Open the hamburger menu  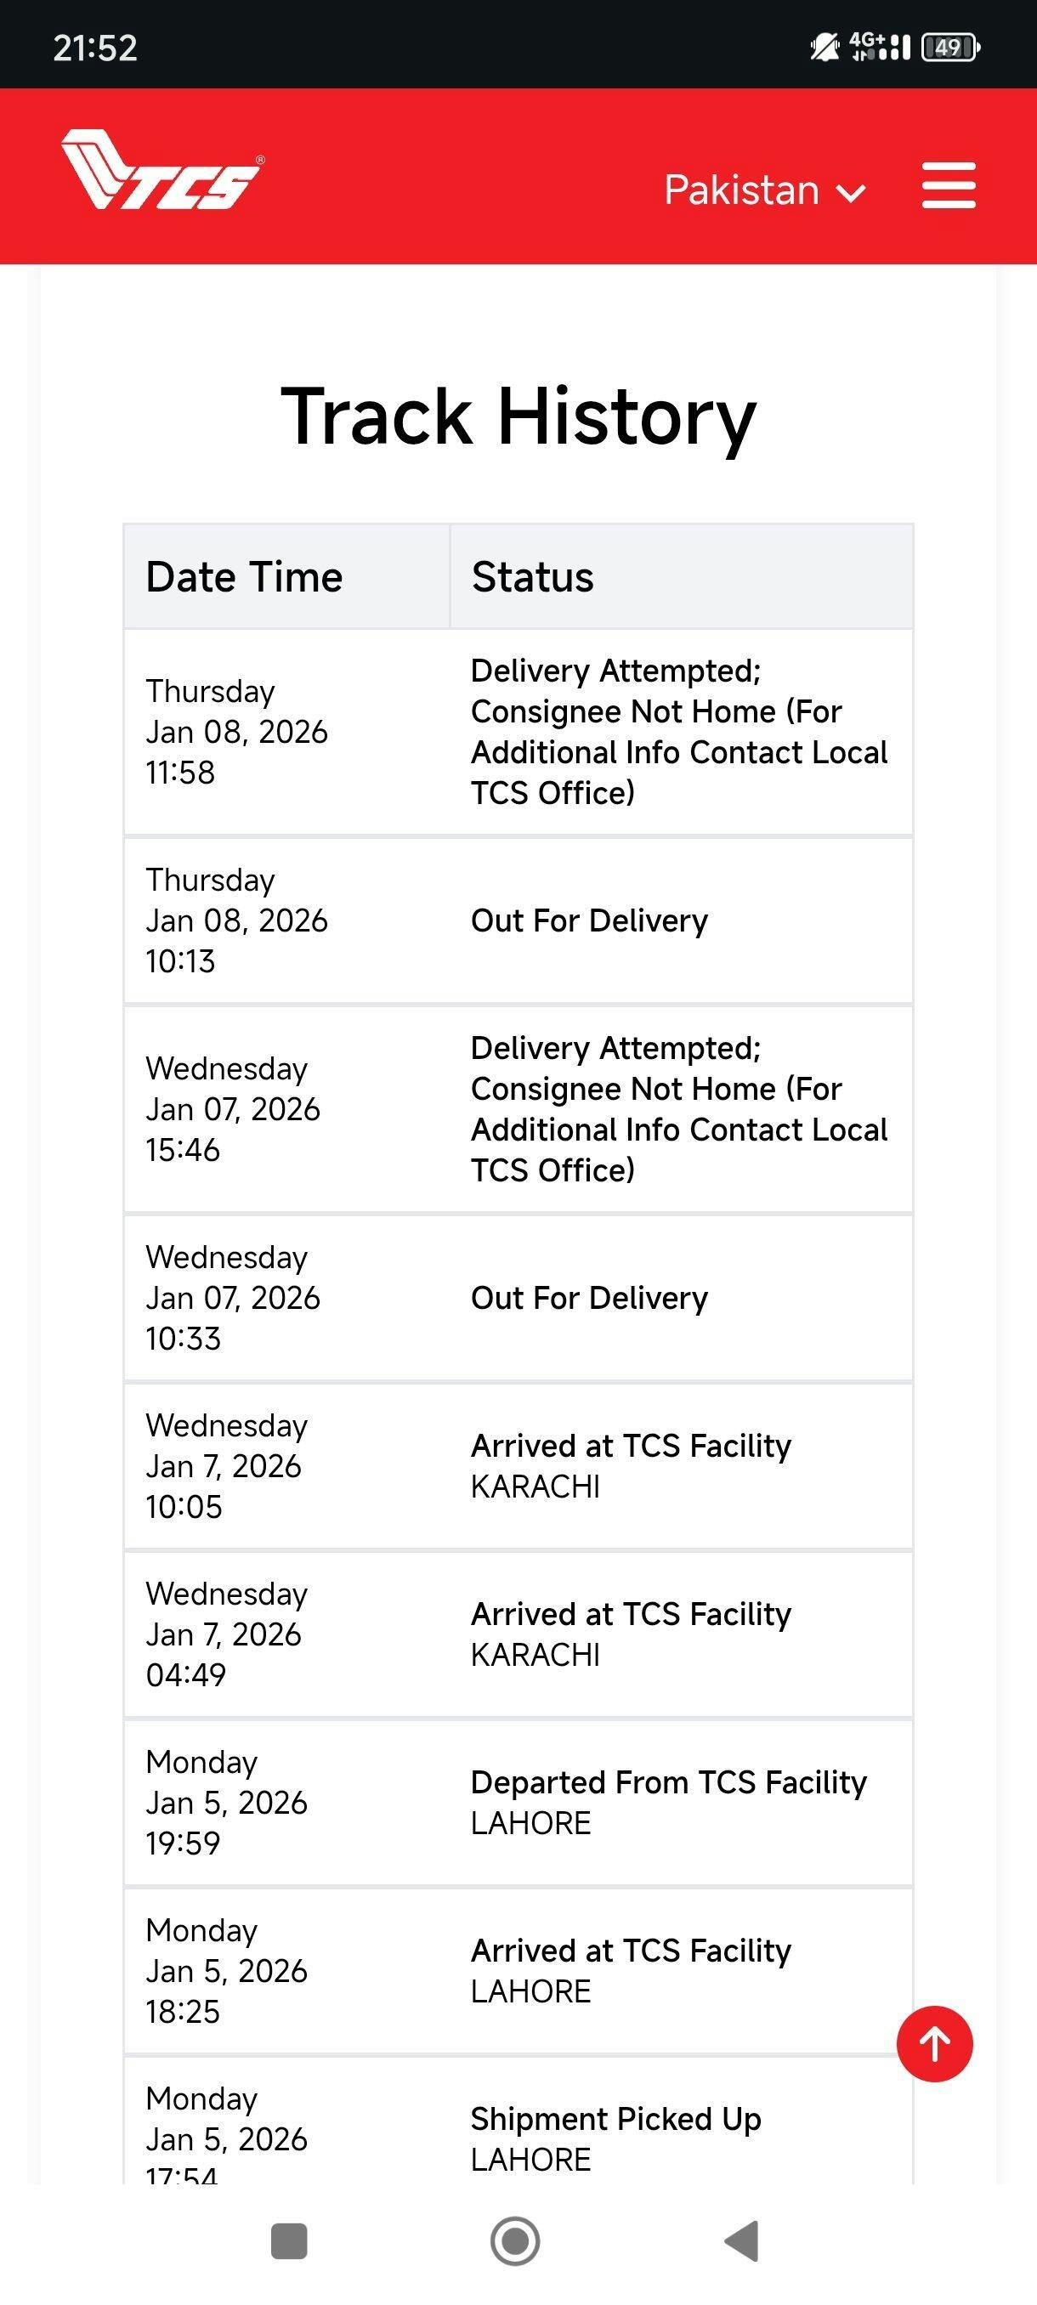pos(949,185)
